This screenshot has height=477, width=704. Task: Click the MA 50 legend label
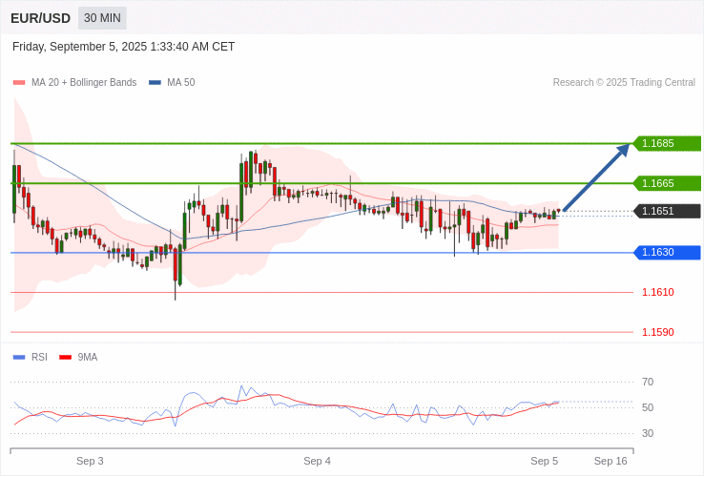pyautogui.click(x=181, y=83)
